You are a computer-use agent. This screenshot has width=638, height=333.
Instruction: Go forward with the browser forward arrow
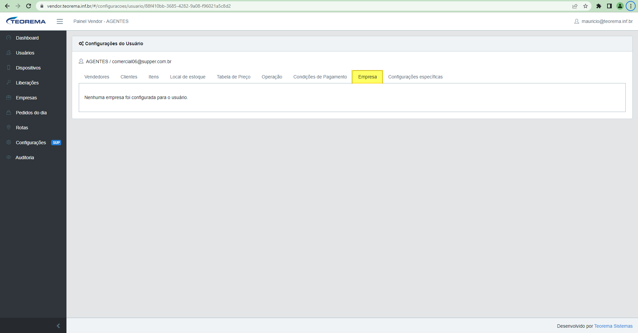pyautogui.click(x=18, y=6)
